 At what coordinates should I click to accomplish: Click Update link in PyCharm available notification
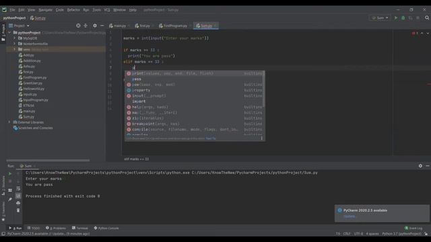coord(350,216)
